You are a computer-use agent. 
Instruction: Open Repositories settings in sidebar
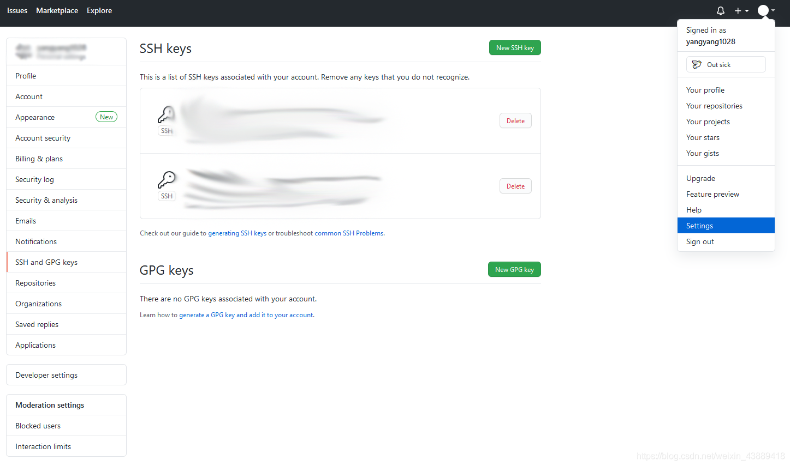[x=66, y=283]
